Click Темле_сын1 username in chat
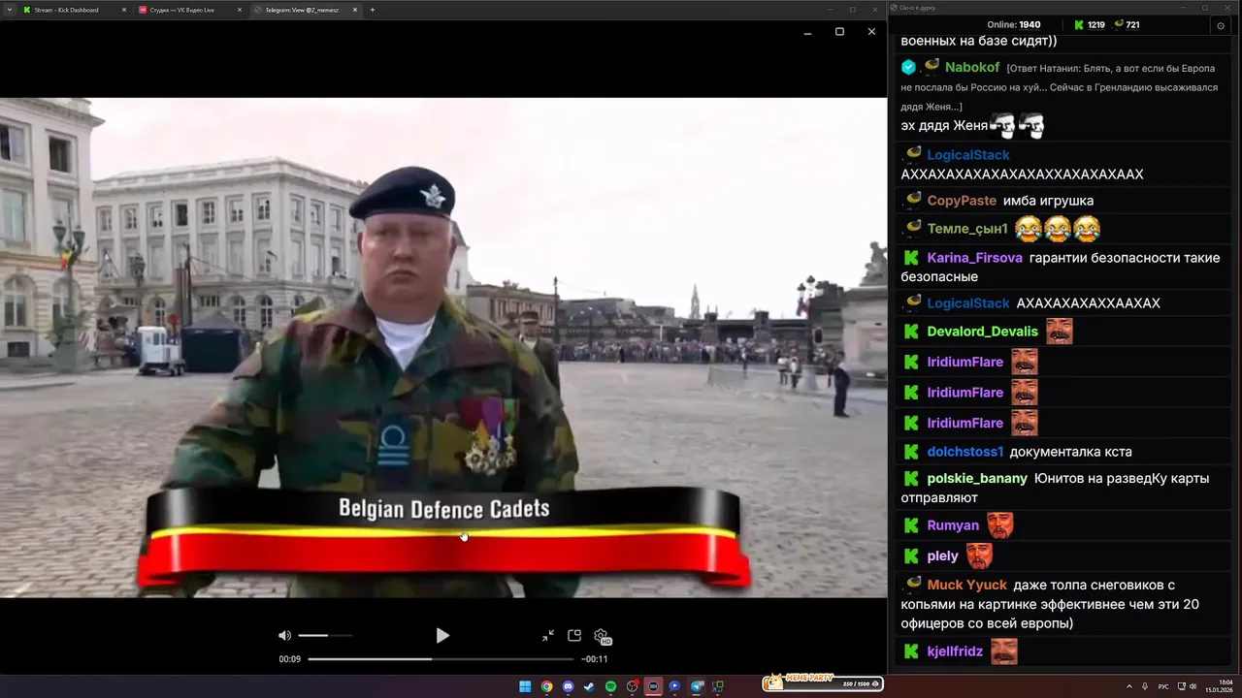This screenshot has height=698, width=1242. 967,229
